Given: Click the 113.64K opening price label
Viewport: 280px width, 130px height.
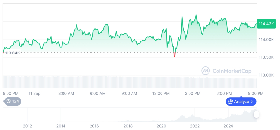Looking at the screenshot, I should click(12, 53).
